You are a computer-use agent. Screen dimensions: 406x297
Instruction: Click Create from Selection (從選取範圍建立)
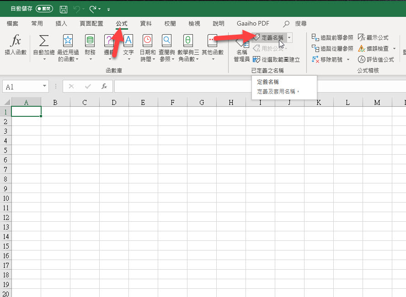(x=276, y=60)
